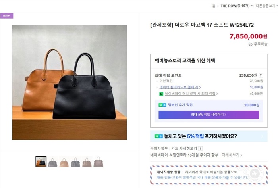Go to 홈 in the breadcrumb
Screen dimensions: 278x188
coord(214,6)
